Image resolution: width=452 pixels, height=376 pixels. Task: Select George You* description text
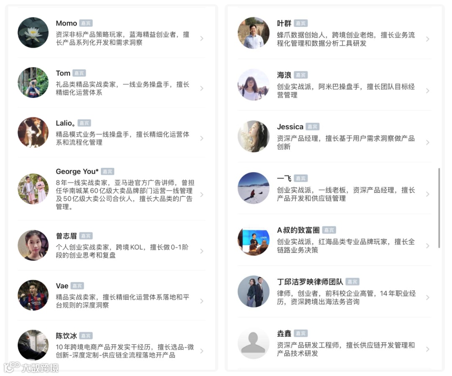tap(125, 194)
